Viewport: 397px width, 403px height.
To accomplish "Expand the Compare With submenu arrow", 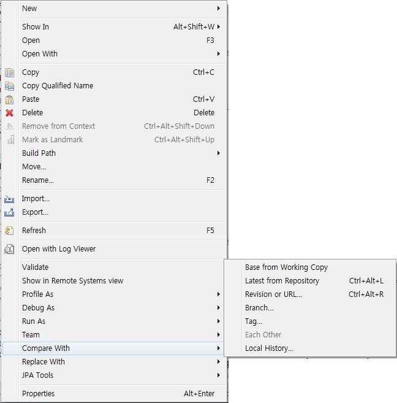I will (x=218, y=348).
